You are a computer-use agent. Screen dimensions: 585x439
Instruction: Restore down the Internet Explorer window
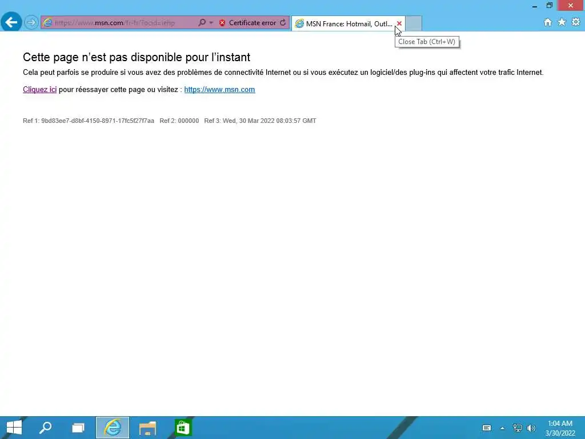549,6
